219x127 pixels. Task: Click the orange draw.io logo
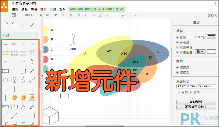click(4, 6)
